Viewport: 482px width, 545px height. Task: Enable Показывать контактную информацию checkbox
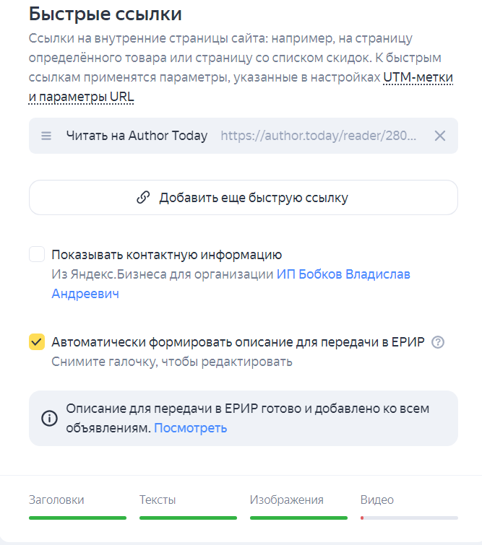[37, 255]
